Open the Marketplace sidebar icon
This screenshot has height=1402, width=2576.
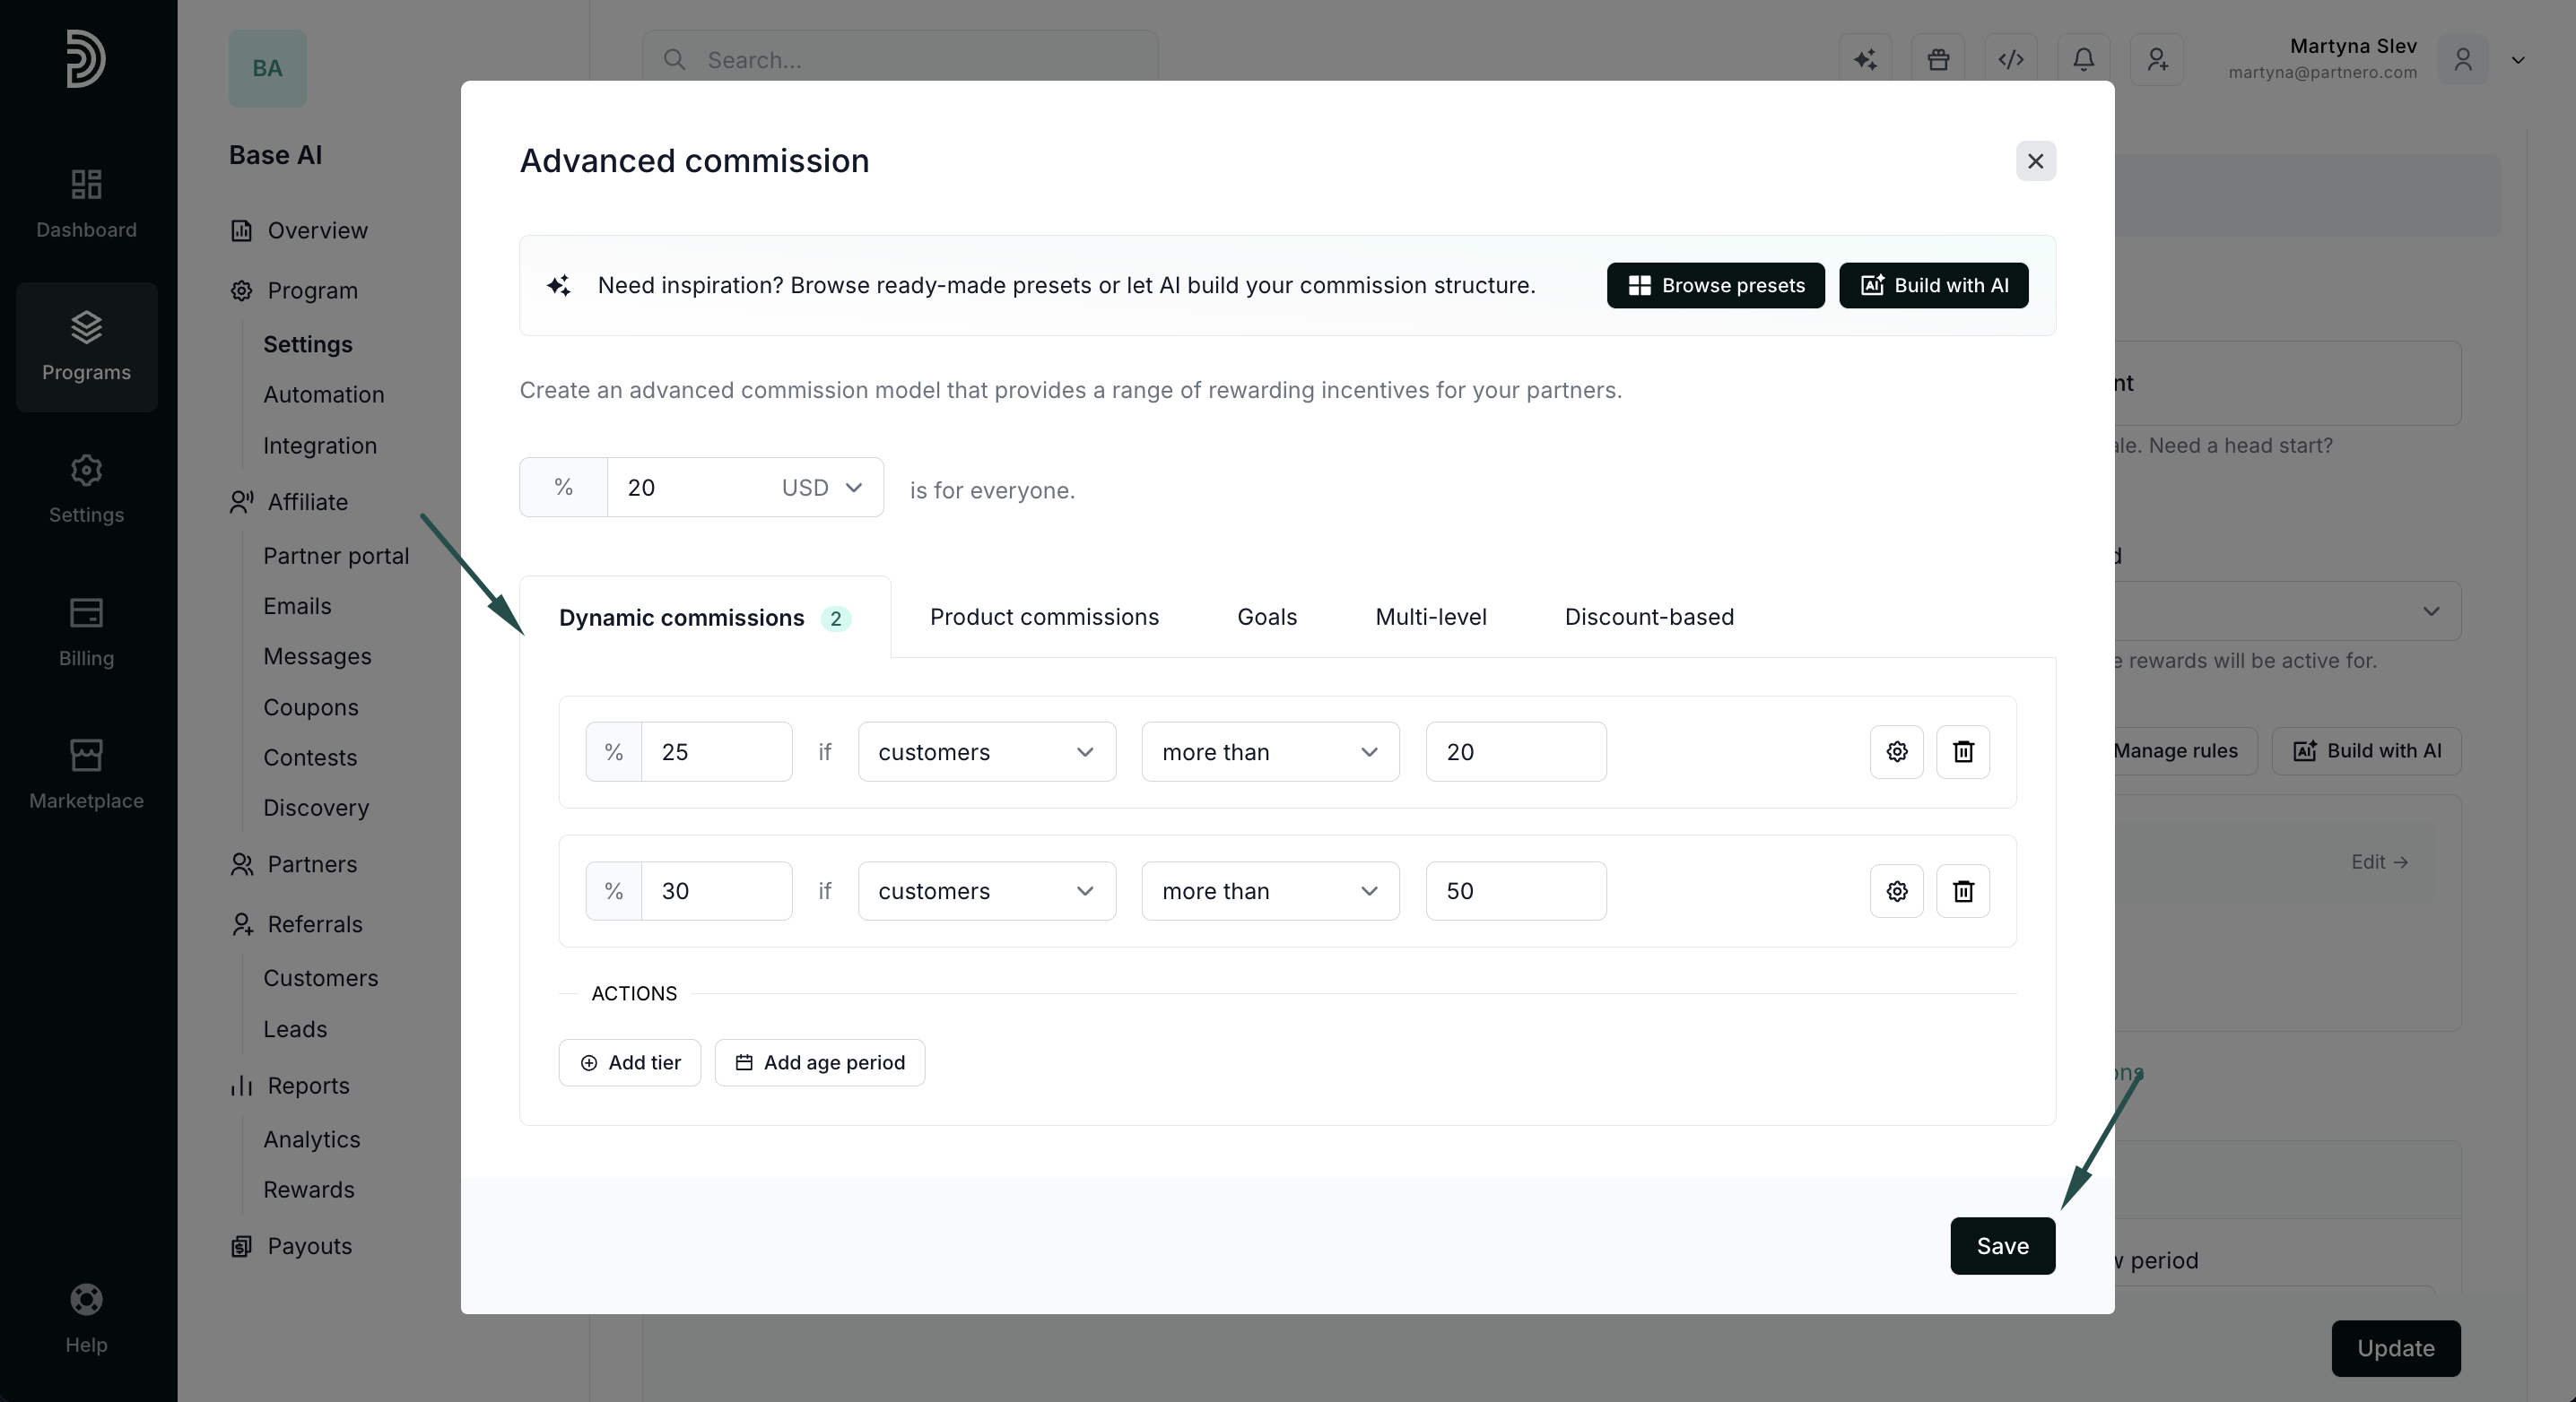(86, 775)
